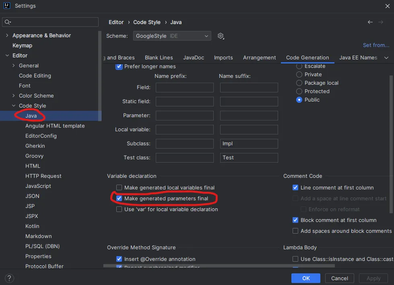Image resolution: width=394 pixels, height=285 pixels.
Task: Enable Use Class::isInstance and Class::cast
Action: click(x=295, y=259)
